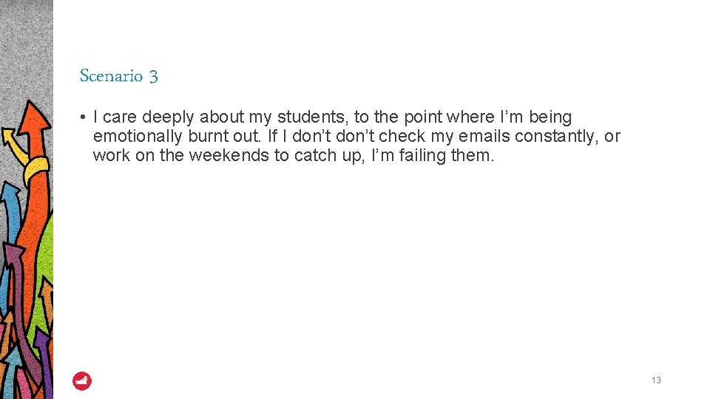Click the red bird logo icon

tap(82, 381)
